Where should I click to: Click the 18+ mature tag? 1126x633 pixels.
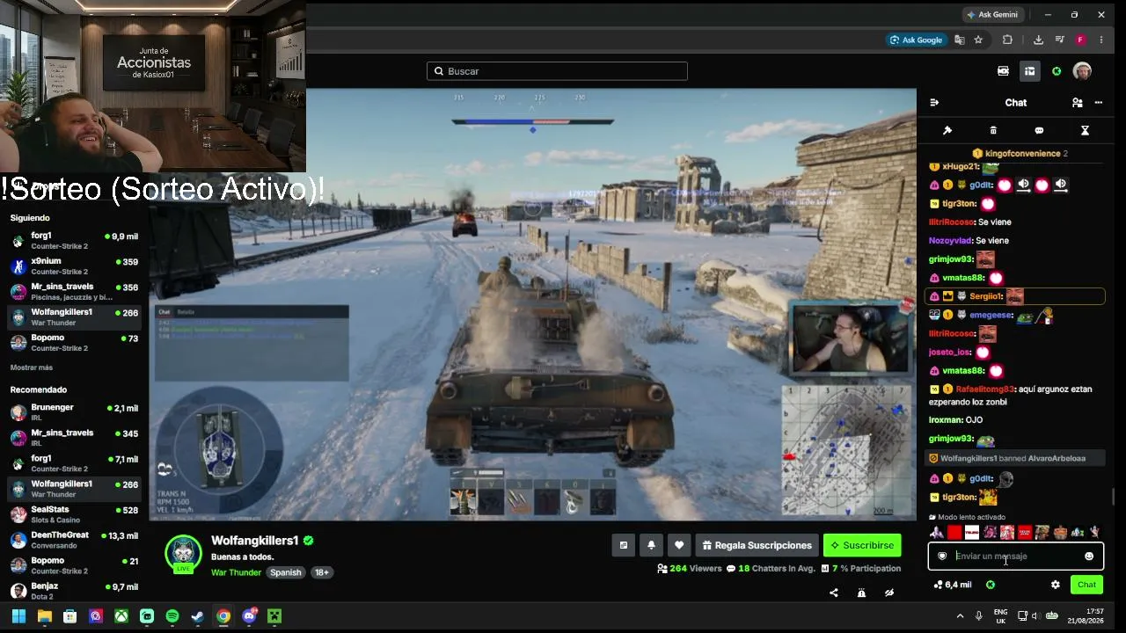pos(322,572)
